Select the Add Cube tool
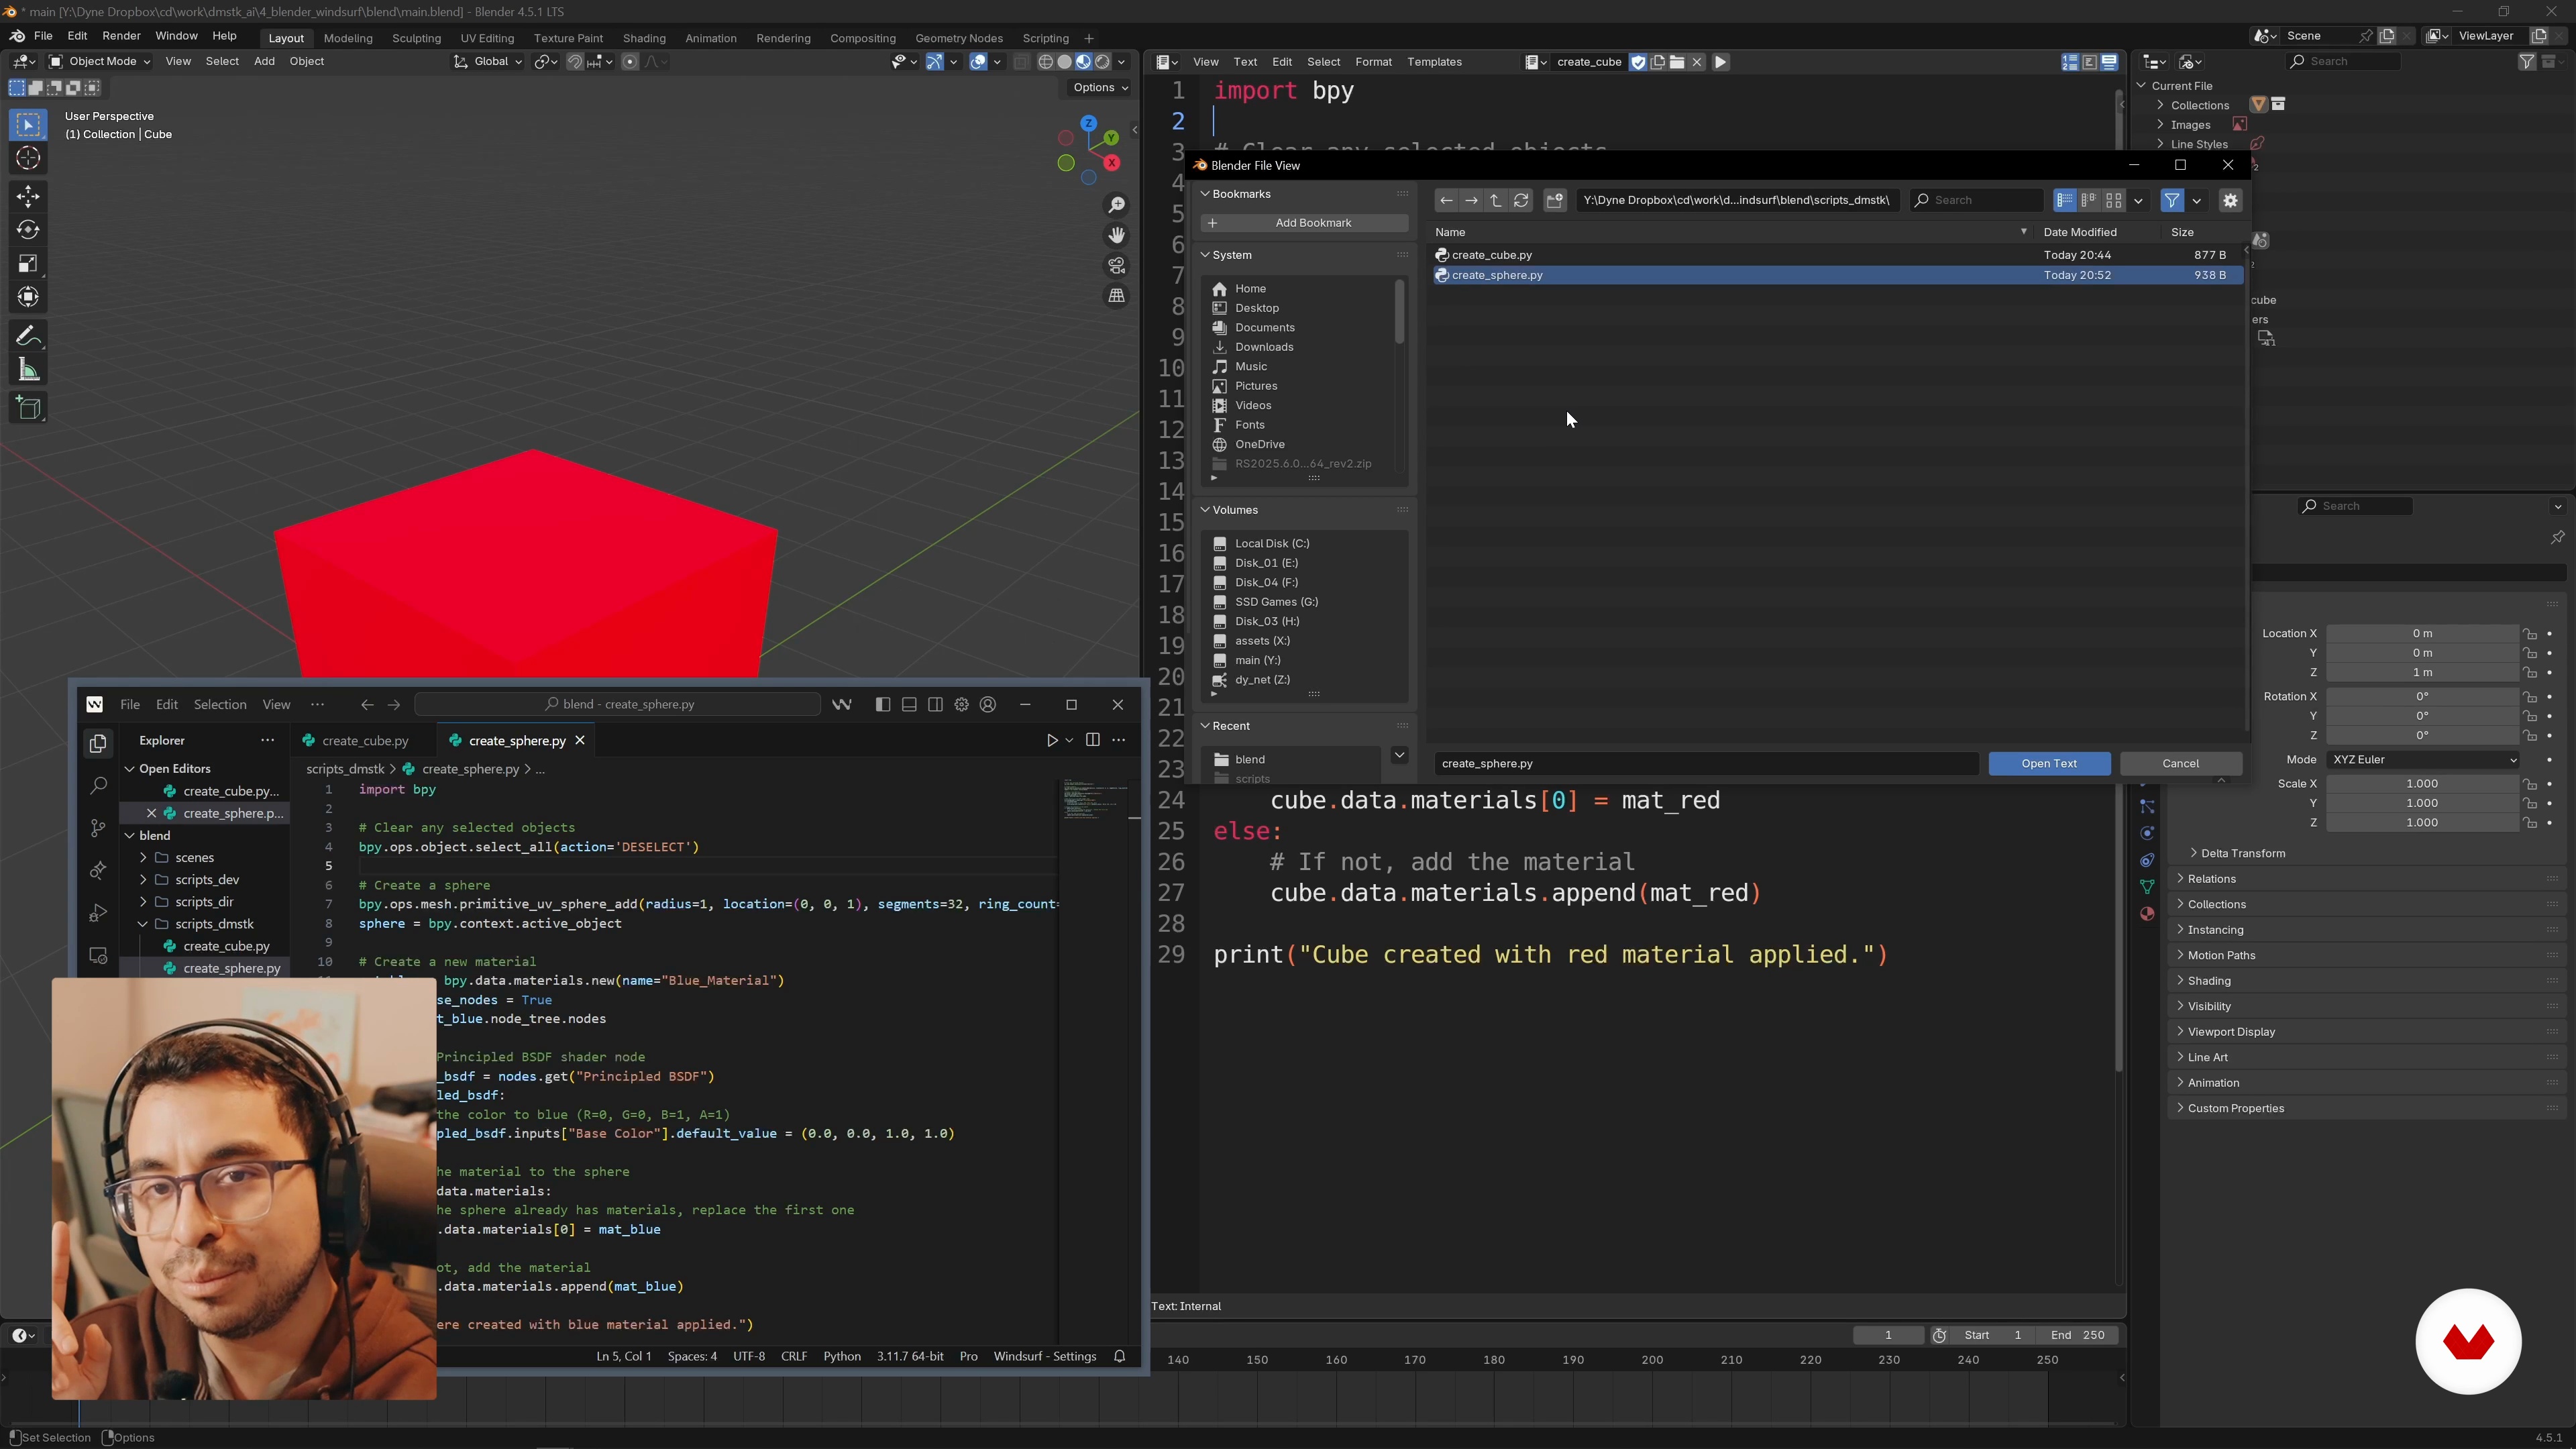The height and width of the screenshot is (1449, 2576). [28, 408]
